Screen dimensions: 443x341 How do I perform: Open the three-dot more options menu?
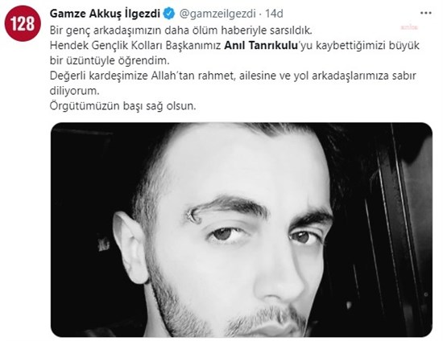(426, 13)
